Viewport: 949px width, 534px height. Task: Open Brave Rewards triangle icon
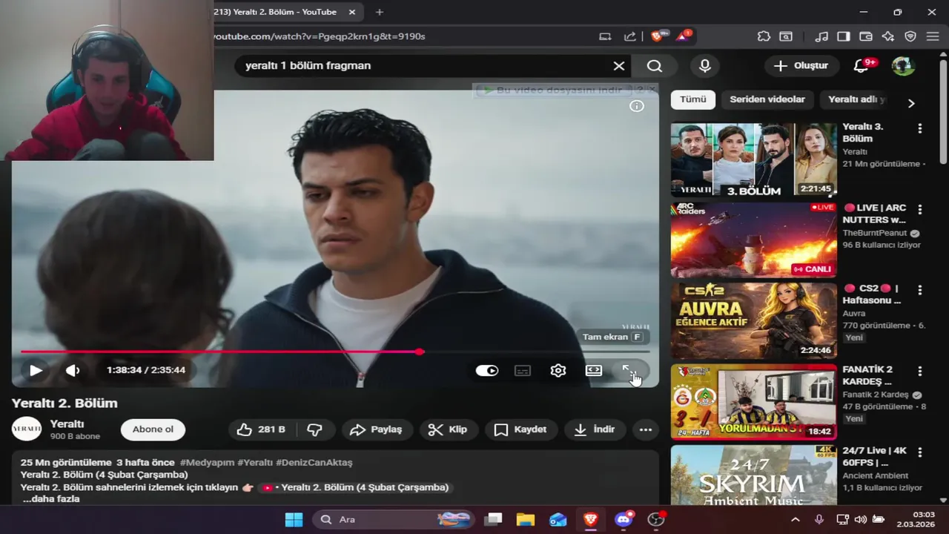(x=683, y=36)
